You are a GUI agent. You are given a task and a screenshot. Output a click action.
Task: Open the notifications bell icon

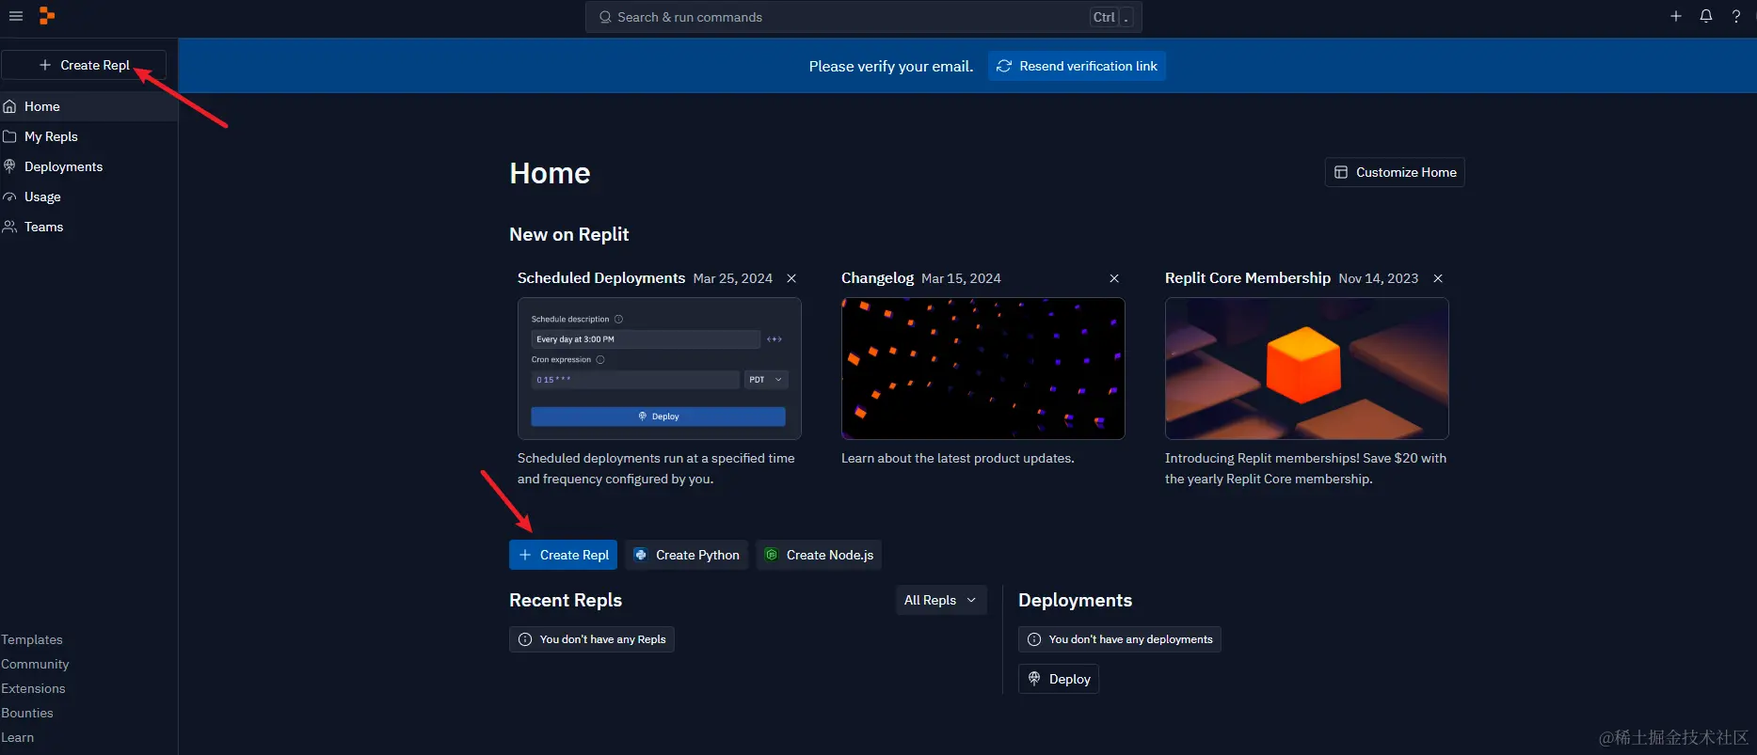point(1705,16)
